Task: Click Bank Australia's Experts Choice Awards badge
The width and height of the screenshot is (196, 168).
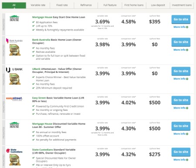Action: coord(15,50)
